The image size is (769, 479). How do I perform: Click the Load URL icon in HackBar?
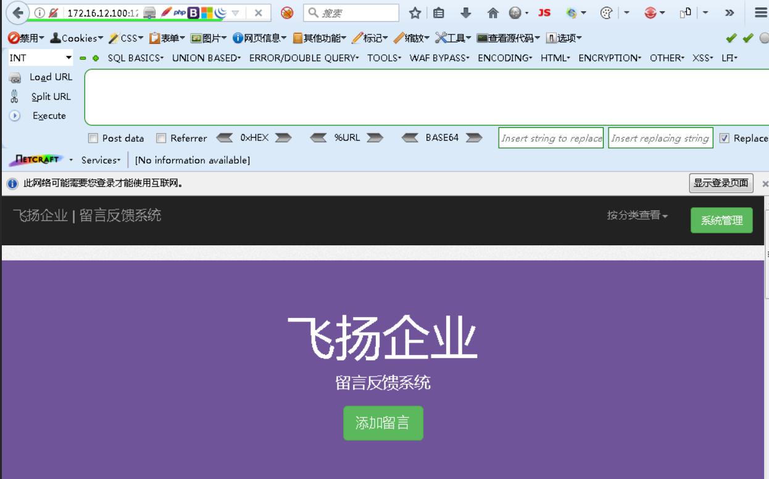click(15, 78)
